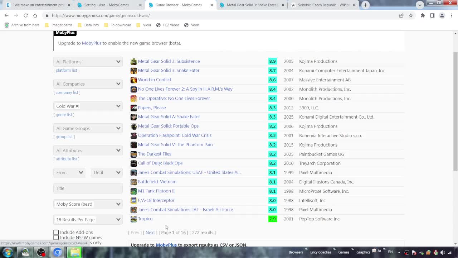This screenshot has height=258, width=458.
Task: Open the FC2 Video bookmark
Action: tap(167, 25)
